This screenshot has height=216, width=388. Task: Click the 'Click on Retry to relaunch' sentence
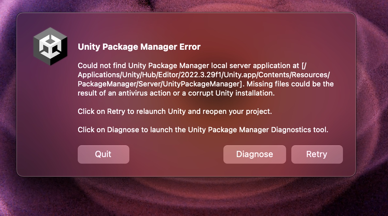(x=175, y=111)
